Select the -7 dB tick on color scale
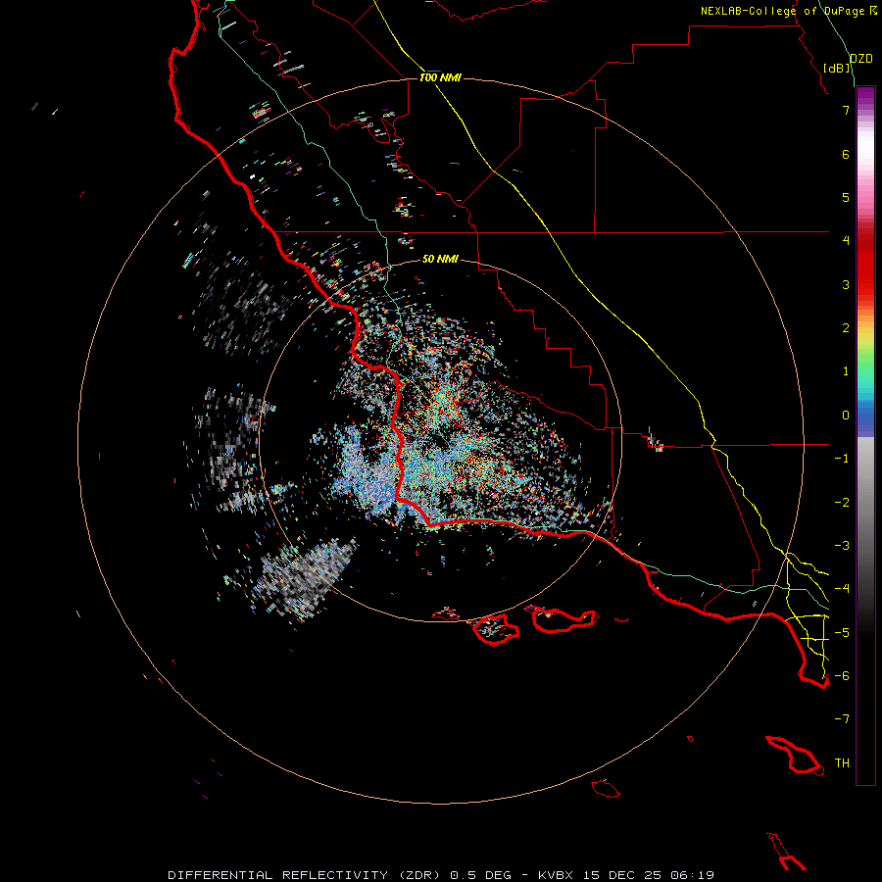 pyautogui.click(x=842, y=719)
